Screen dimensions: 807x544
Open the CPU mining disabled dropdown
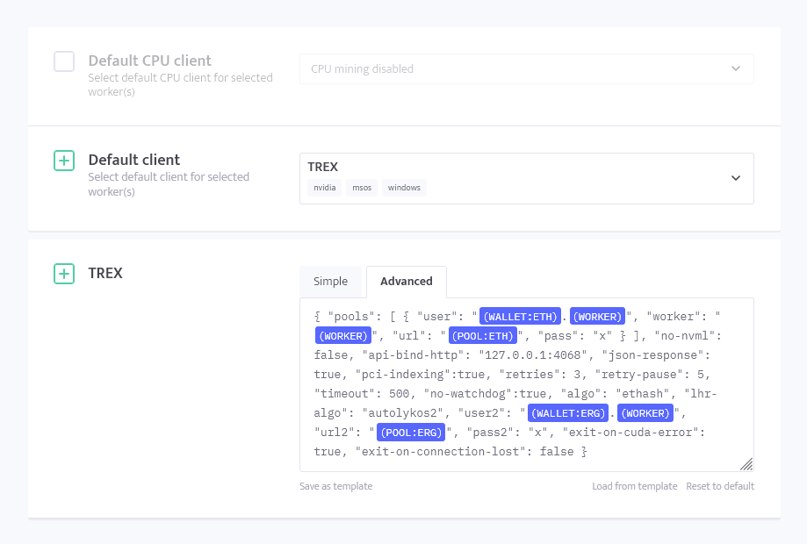point(527,69)
